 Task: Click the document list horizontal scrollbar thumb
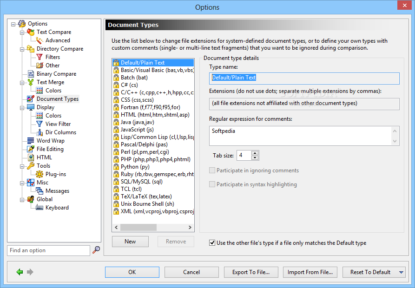pyautogui.click(x=138, y=227)
